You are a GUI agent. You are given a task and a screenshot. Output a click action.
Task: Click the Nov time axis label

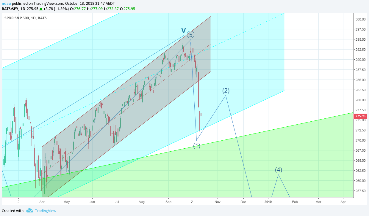[218, 202]
